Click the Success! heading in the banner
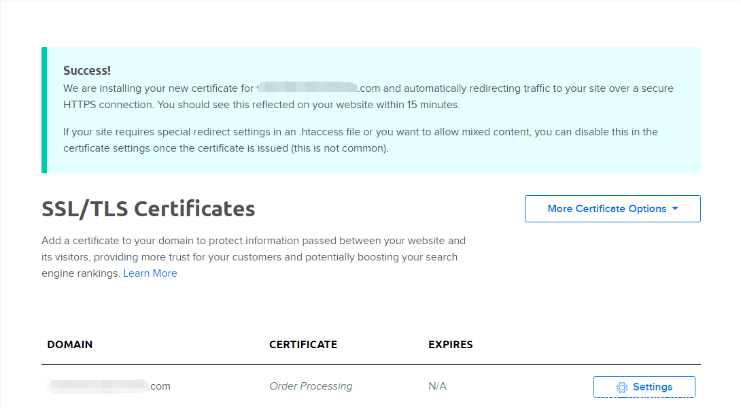 coord(87,71)
